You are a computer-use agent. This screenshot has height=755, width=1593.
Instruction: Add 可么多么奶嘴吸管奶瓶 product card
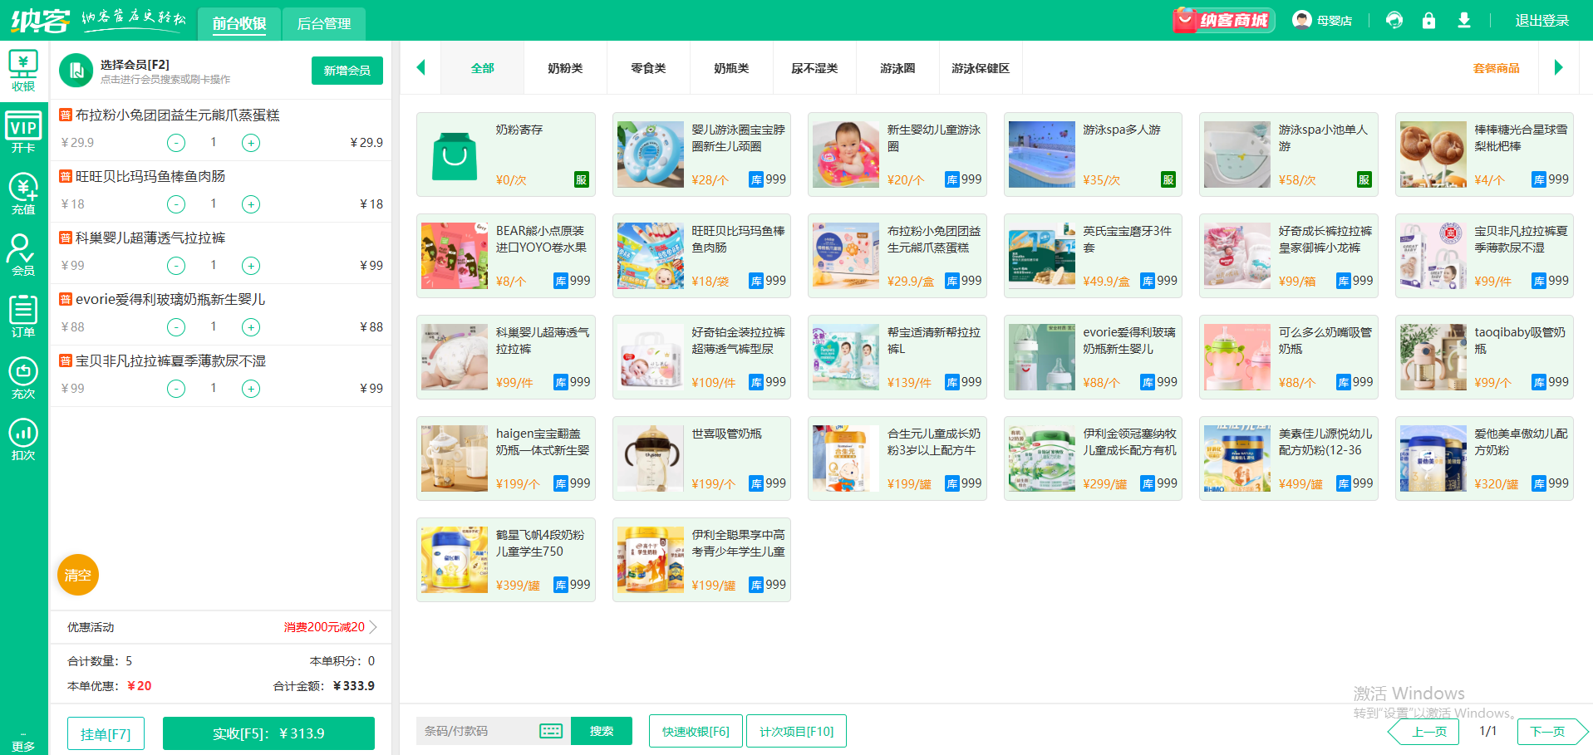pos(1289,357)
